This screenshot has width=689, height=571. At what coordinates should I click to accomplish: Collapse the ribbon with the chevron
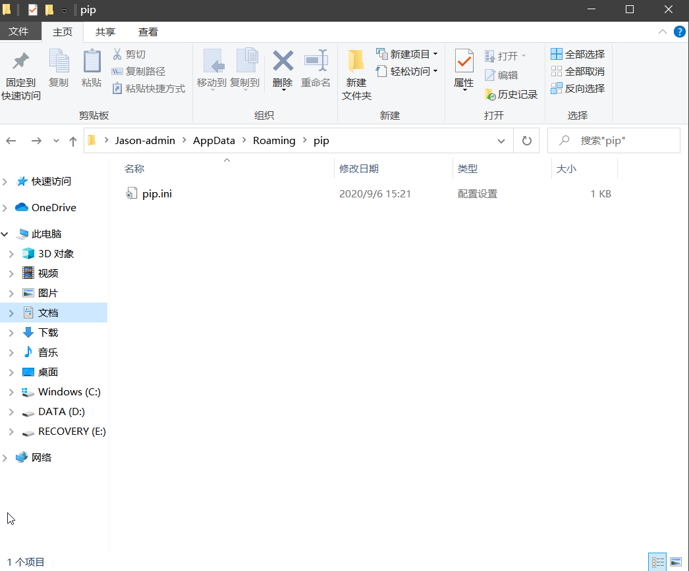tap(662, 32)
